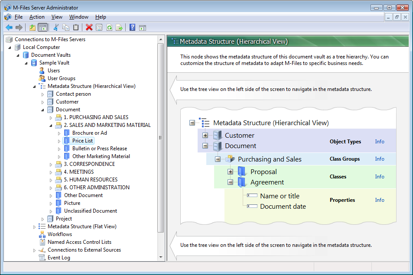Image resolution: width=413 pixels, height=275 pixels.
Task: Open the Action menu
Action: (37, 17)
